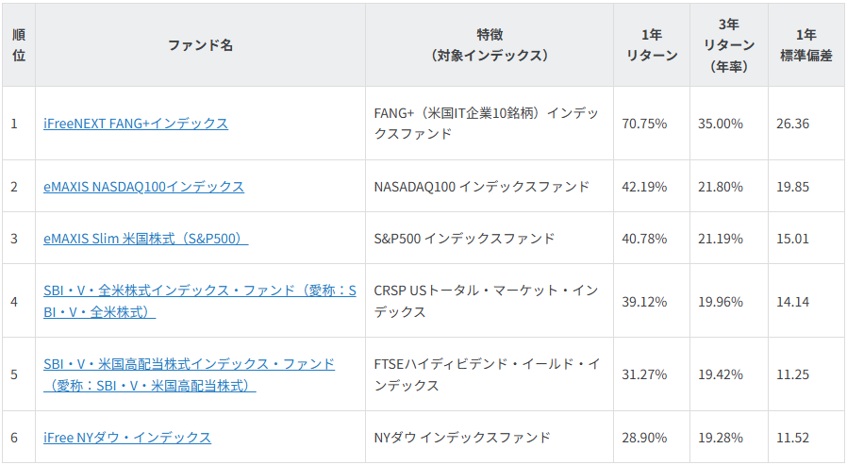Click the 70.75% one-year return cell
Screen dimensions: 847x465
(644, 124)
